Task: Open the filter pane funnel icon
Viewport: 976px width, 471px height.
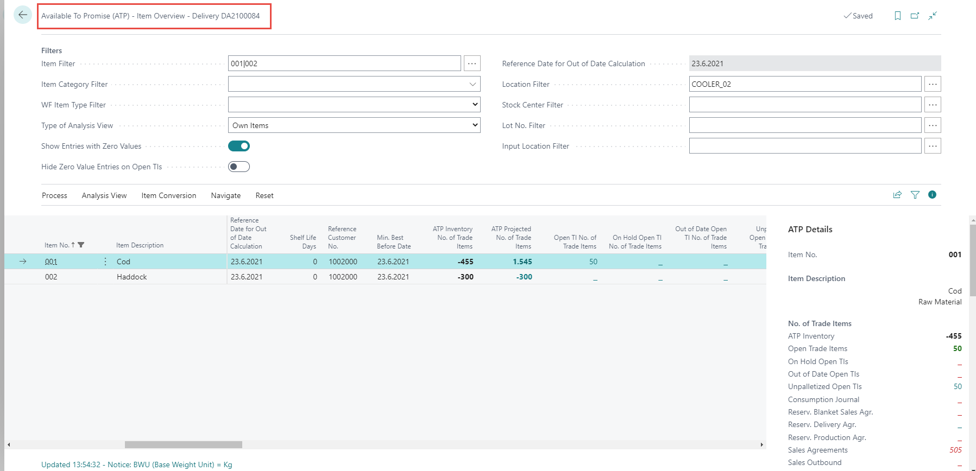Action: pyautogui.click(x=915, y=195)
